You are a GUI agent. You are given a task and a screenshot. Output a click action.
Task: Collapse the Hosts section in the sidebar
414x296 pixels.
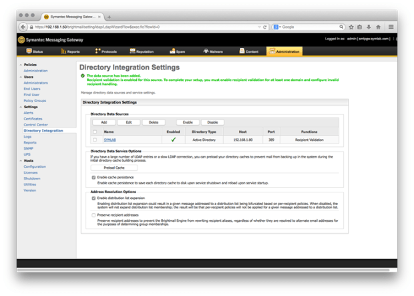point(20,161)
